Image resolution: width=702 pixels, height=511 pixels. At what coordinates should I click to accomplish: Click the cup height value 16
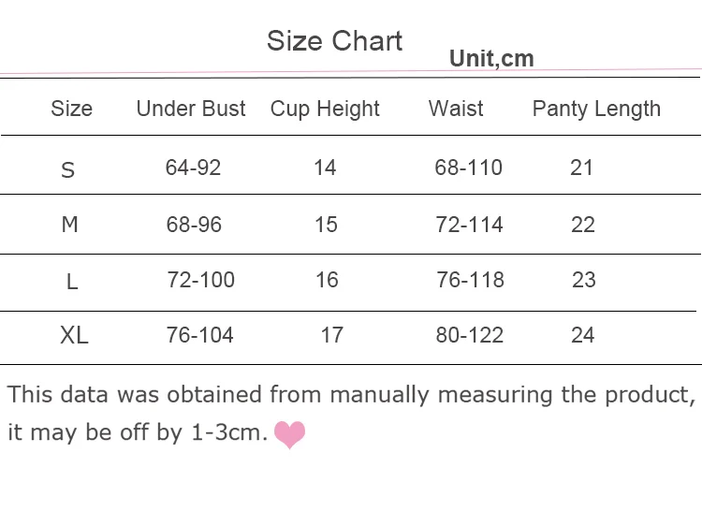pyautogui.click(x=327, y=280)
